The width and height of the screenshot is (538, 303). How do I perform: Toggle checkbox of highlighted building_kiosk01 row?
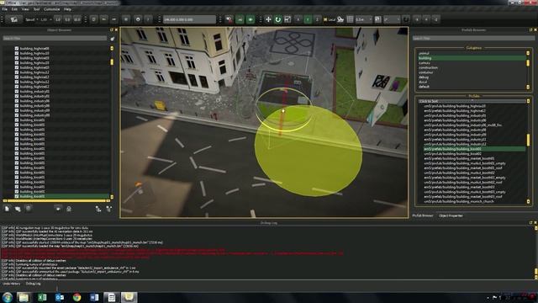click(17, 196)
